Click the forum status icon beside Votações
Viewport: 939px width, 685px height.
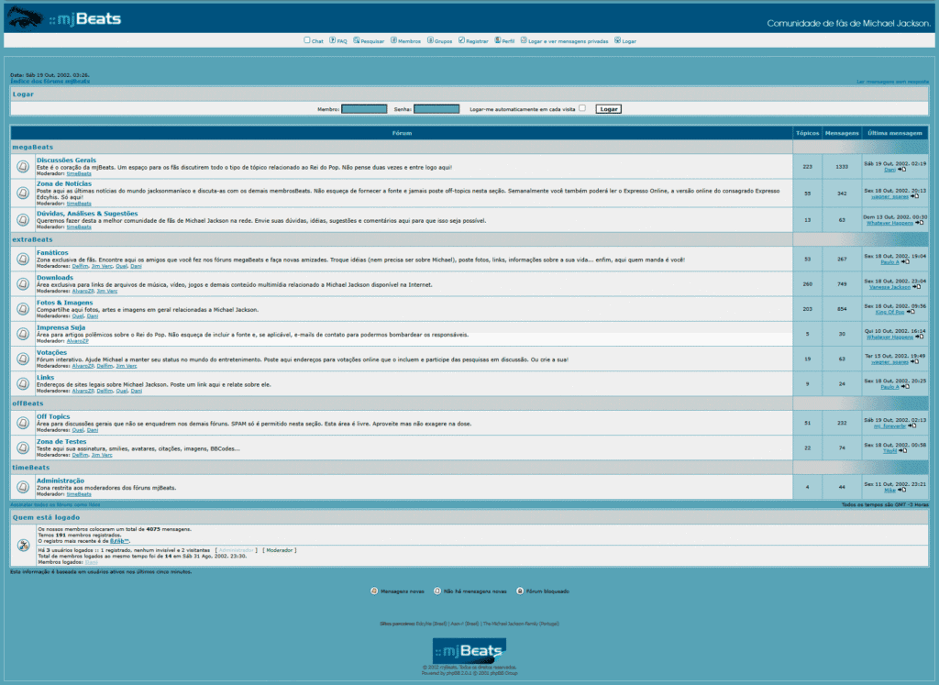(23, 359)
